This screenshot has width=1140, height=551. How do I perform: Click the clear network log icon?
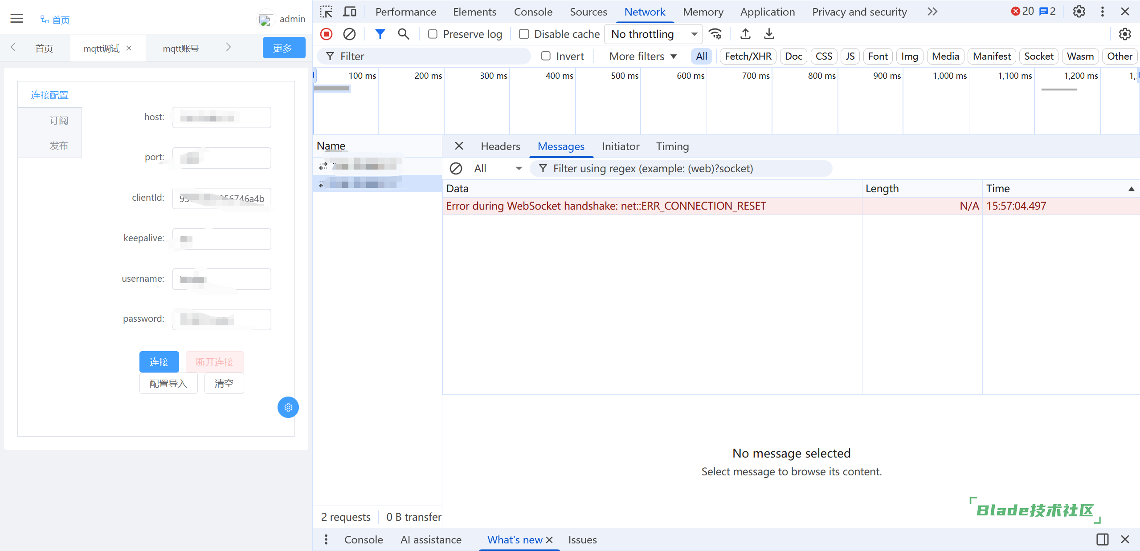pos(349,34)
